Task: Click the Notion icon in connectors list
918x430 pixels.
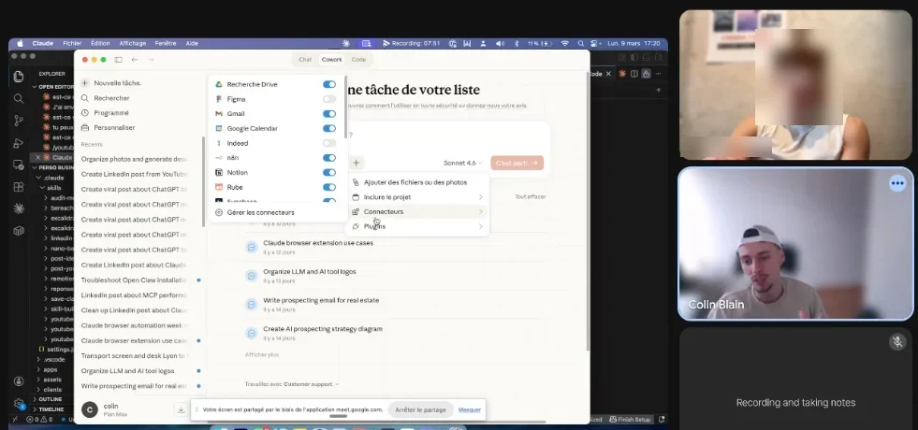Action: 219,173
